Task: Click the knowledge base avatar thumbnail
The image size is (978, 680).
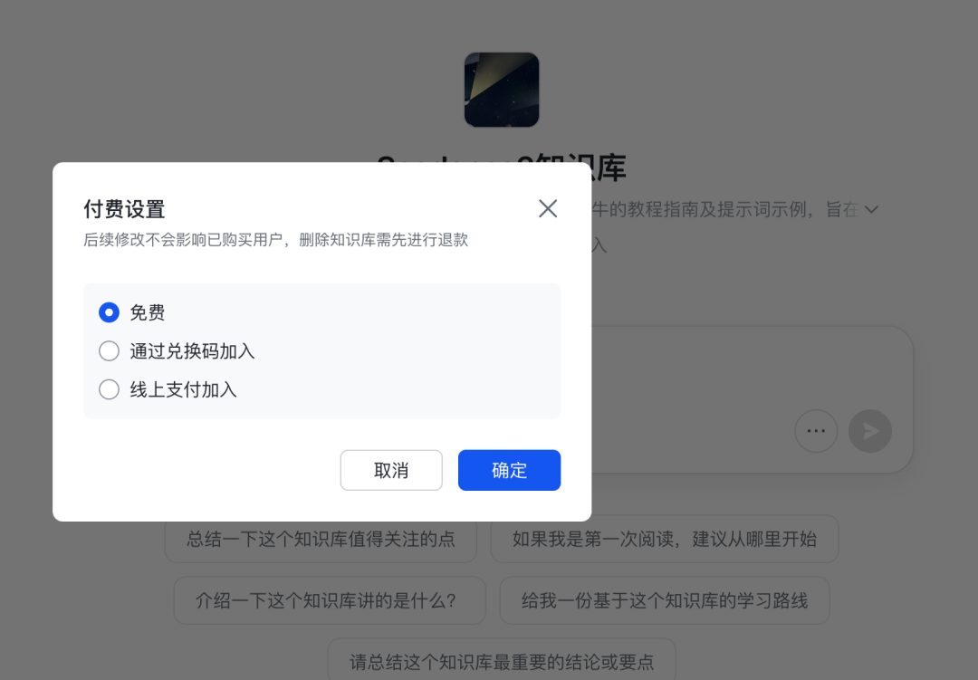Action: (x=502, y=90)
